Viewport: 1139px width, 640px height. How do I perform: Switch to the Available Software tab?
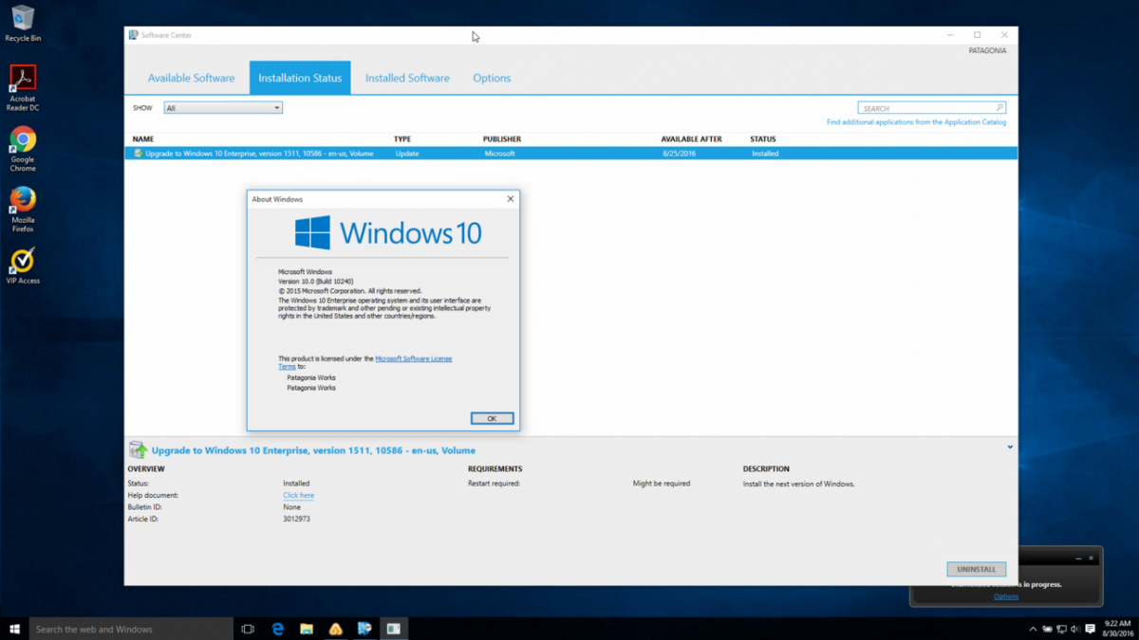191,78
